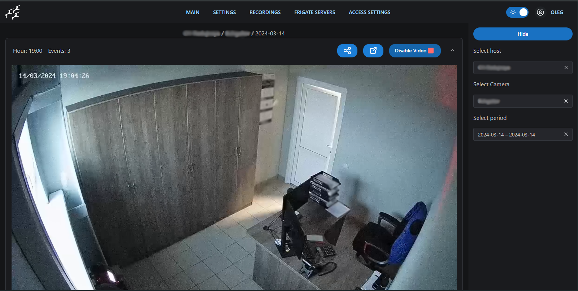Toggle the light/dark theme switch
This screenshot has height=291, width=578.
[517, 12]
